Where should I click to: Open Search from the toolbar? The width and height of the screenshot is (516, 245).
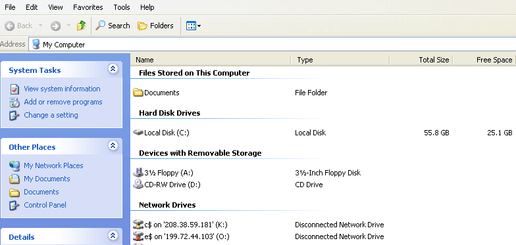[x=113, y=26]
